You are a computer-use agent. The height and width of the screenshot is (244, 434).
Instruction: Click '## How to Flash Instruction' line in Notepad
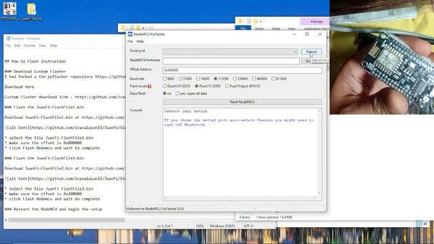[35, 62]
